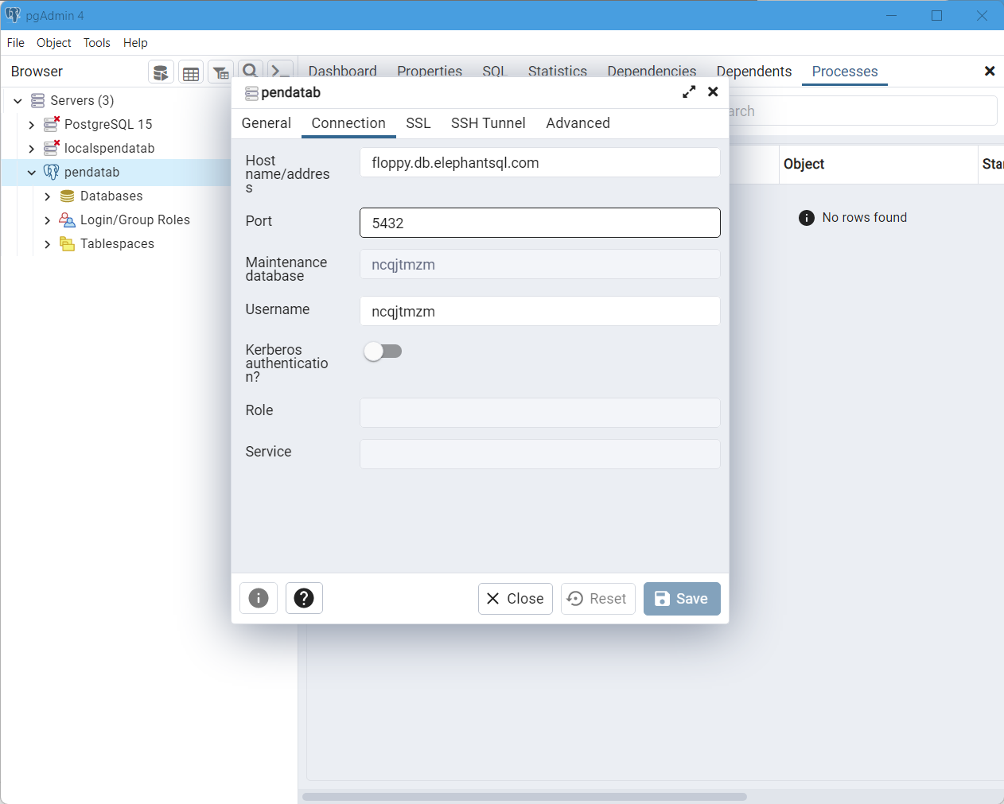Expand the PostgreSQL 15 server
Screen dimensions: 1004x804
(32, 124)
